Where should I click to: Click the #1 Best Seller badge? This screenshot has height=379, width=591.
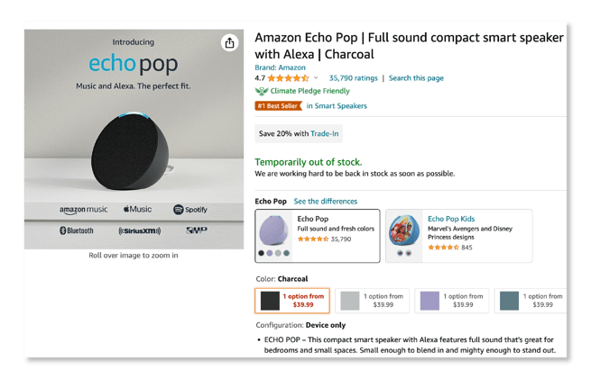[x=278, y=106]
